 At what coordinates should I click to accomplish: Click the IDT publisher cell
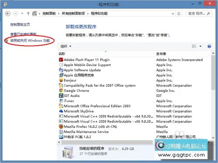tap(159, 96)
